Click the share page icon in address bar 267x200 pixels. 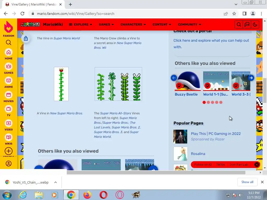point(226,14)
